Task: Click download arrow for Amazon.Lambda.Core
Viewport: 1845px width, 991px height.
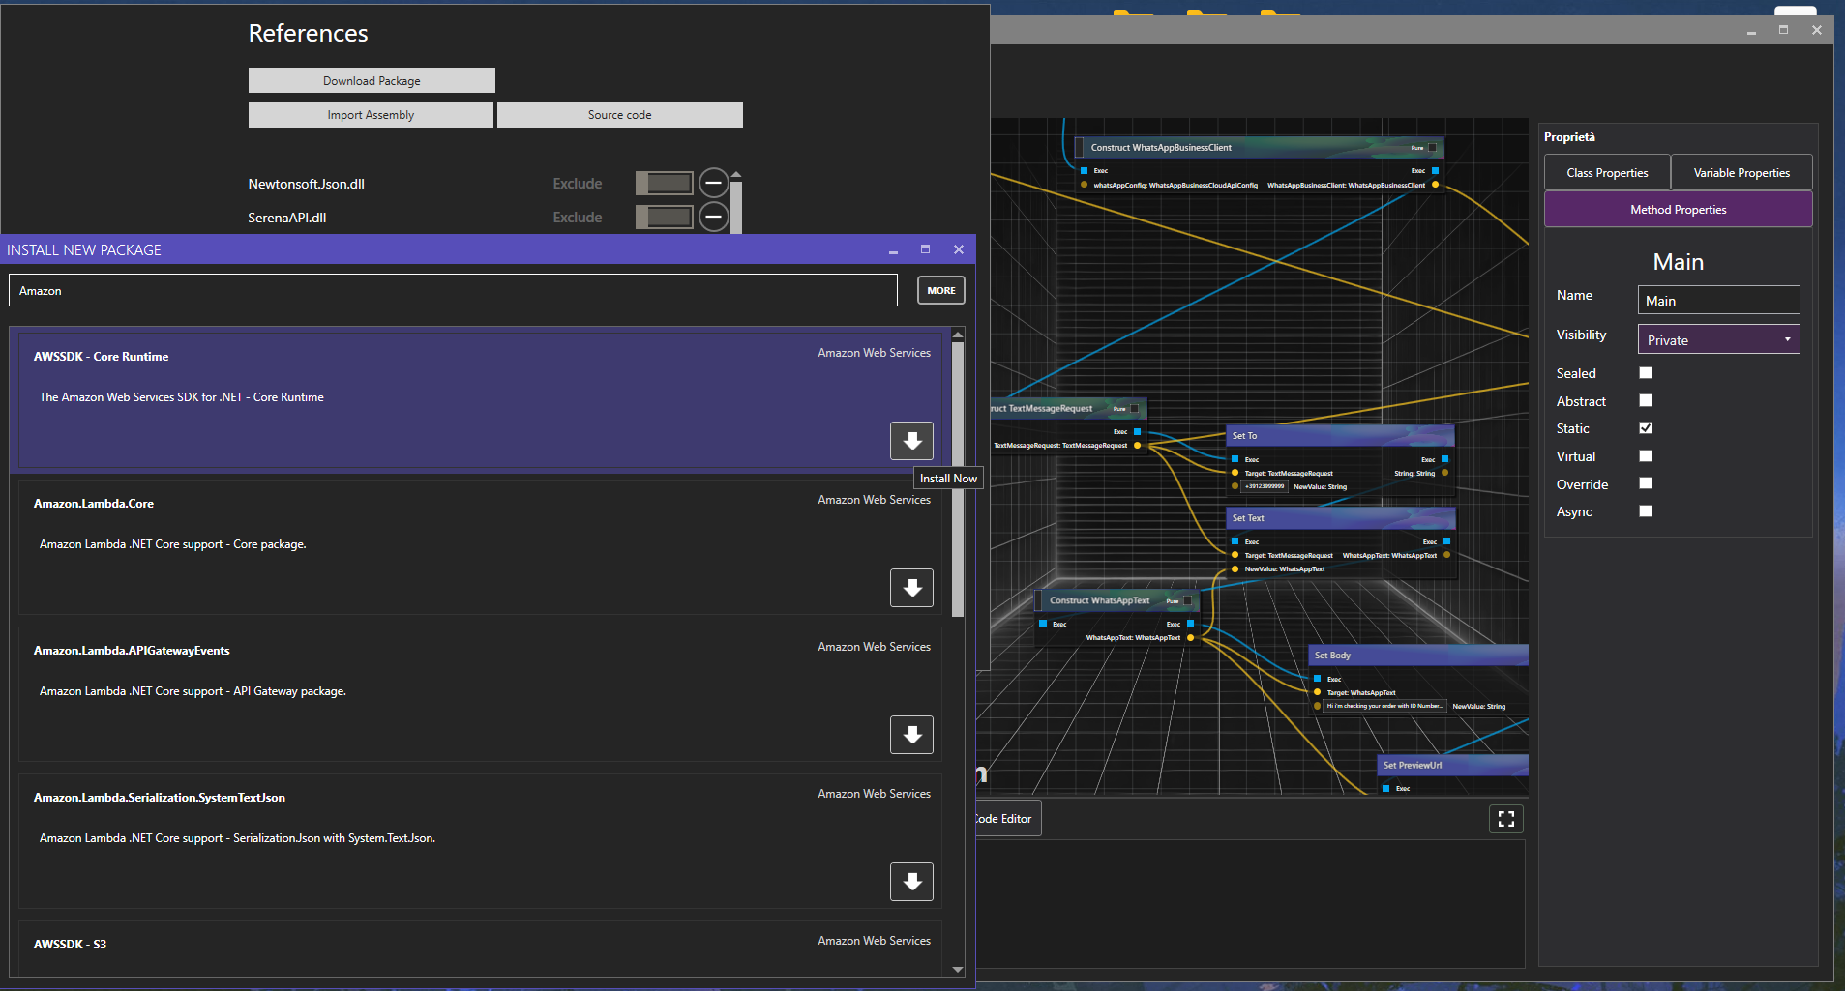Action: [x=911, y=588]
